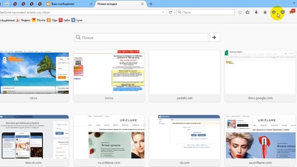Submit page search with the arrow button
Viewport: 297px width, 167px height.
[214, 38]
